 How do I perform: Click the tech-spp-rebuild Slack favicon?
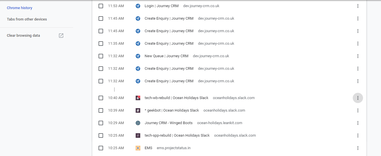tap(138, 136)
